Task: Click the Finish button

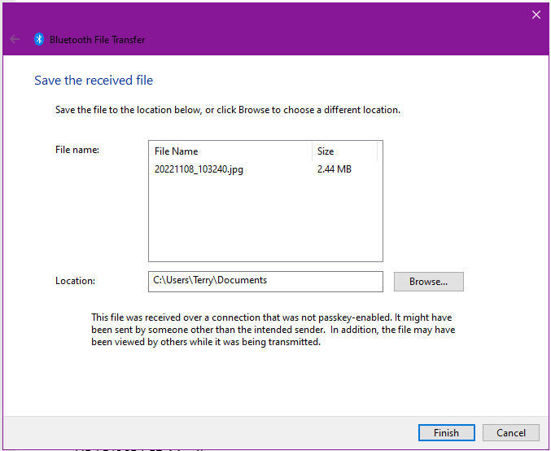Action: (x=446, y=432)
